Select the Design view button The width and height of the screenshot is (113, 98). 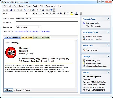[x=9, y=90]
